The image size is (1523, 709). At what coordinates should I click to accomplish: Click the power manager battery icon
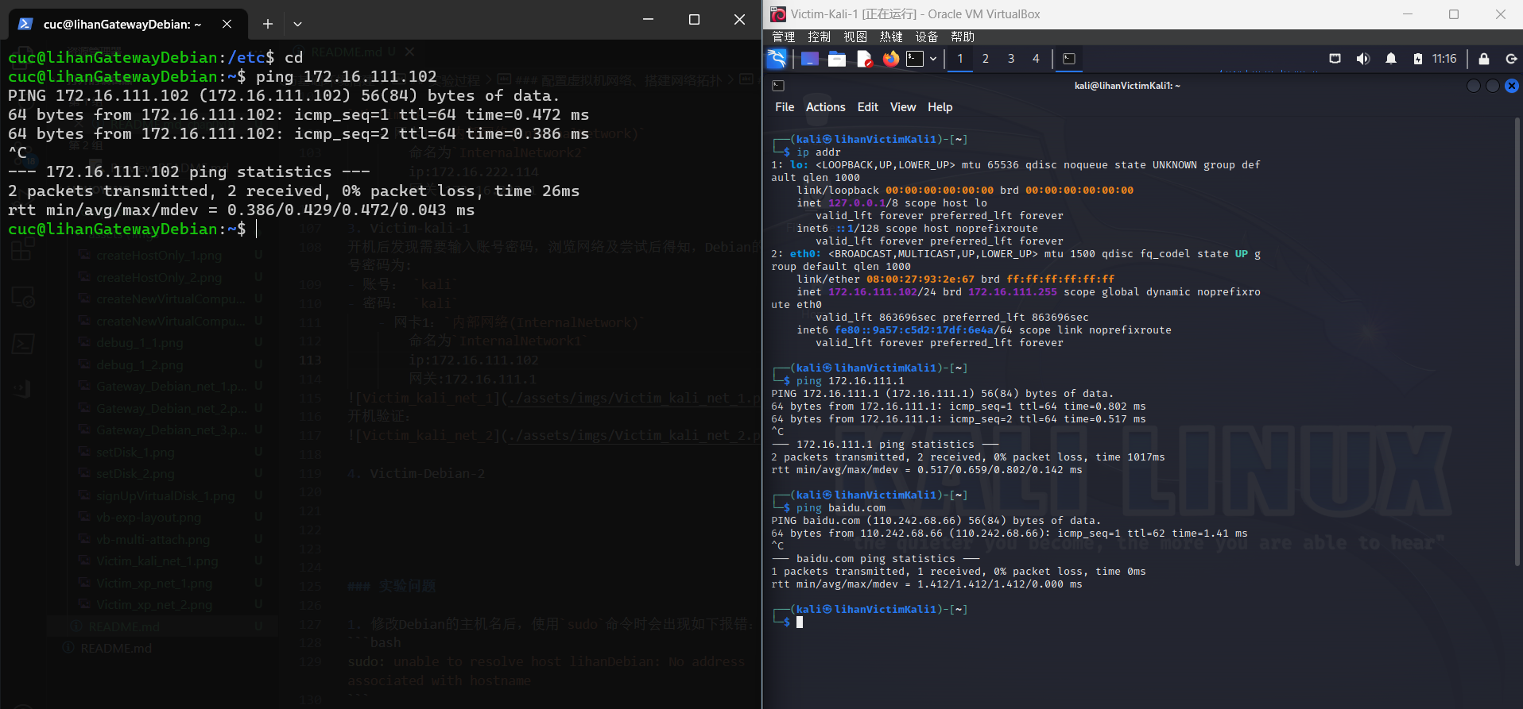(1418, 59)
